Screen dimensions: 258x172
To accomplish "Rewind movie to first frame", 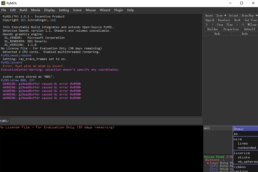I will [x=207, y=25].
